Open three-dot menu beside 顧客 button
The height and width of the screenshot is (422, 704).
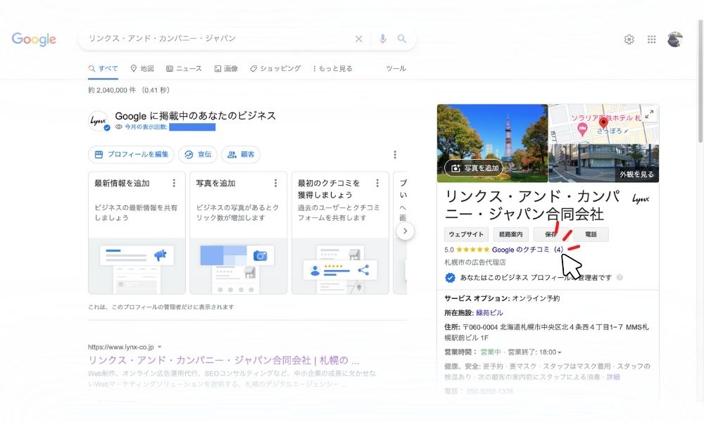point(395,155)
